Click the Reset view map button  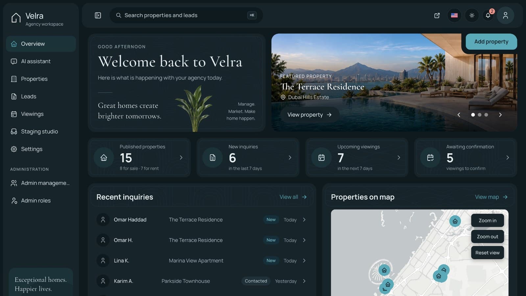click(x=488, y=253)
